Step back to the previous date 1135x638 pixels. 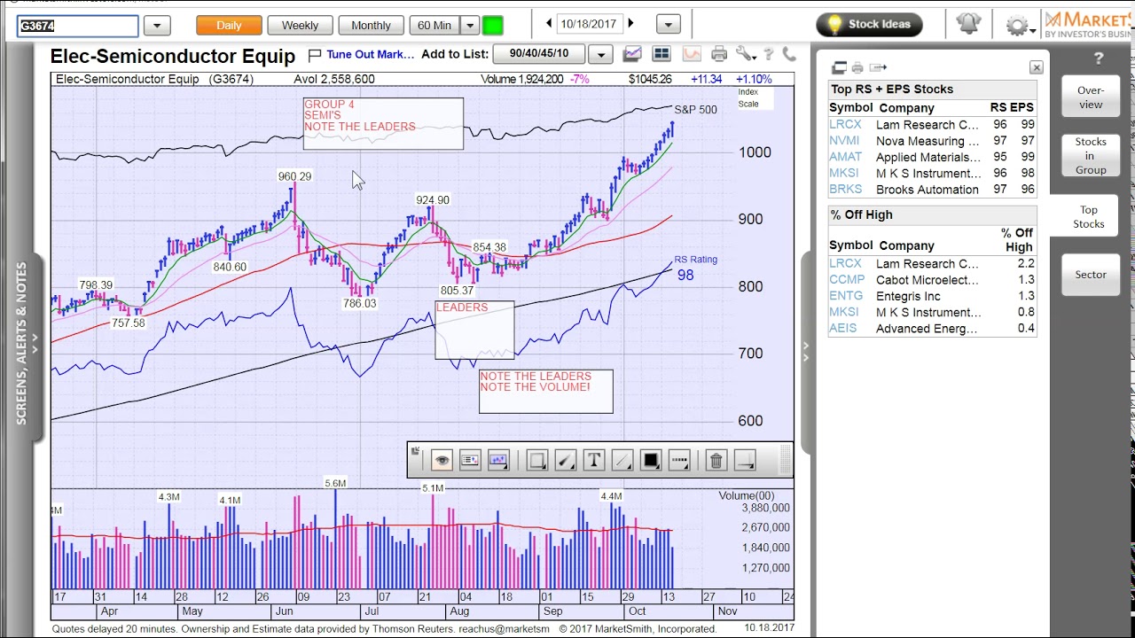click(549, 24)
